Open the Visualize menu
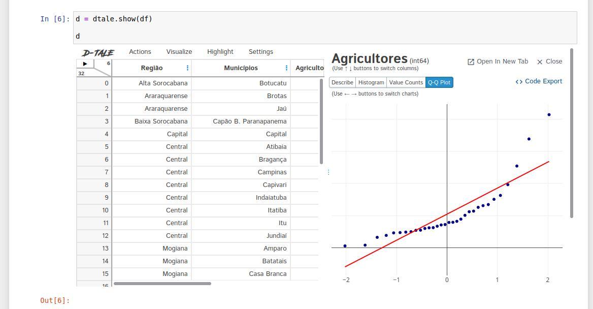This screenshot has height=309, width=593. tap(179, 52)
